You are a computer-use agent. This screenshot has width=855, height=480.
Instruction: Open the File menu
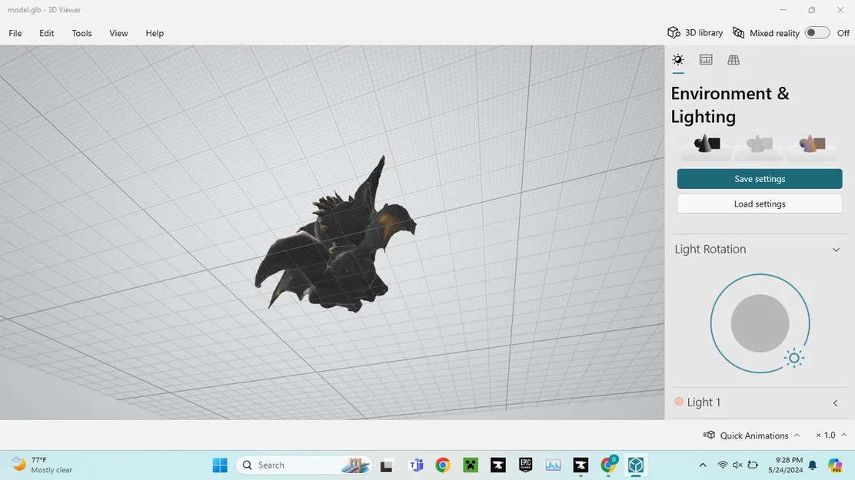pyautogui.click(x=15, y=33)
